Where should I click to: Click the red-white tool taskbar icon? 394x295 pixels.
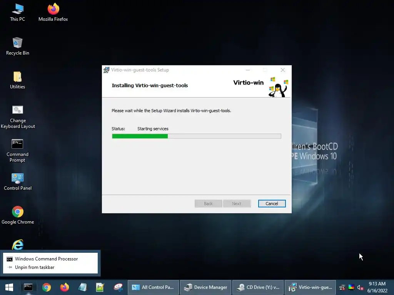tap(118, 287)
